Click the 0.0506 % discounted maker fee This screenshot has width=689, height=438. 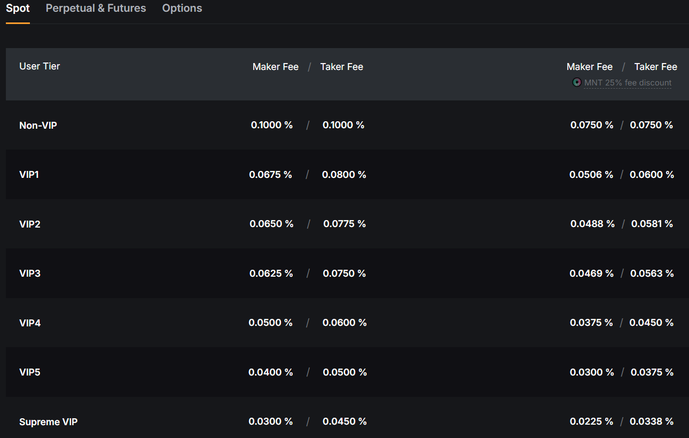tap(591, 175)
